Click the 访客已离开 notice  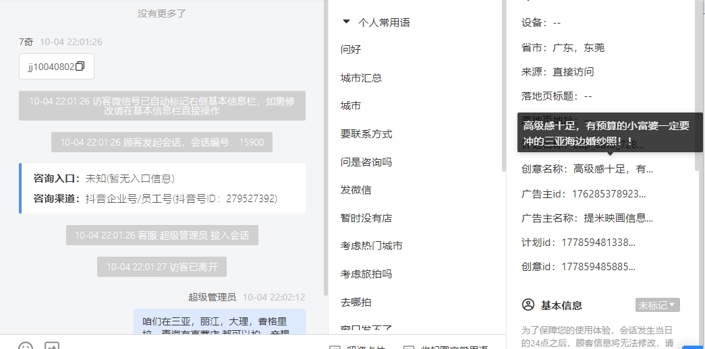click(162, 267)
